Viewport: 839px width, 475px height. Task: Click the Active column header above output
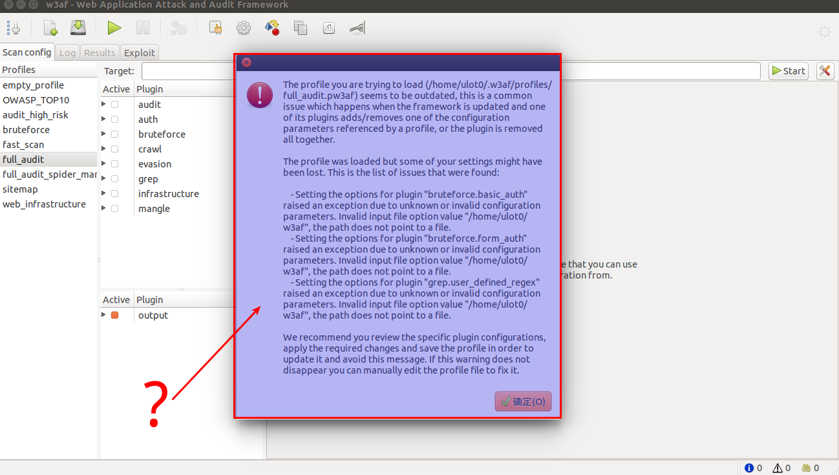point(116,300)
